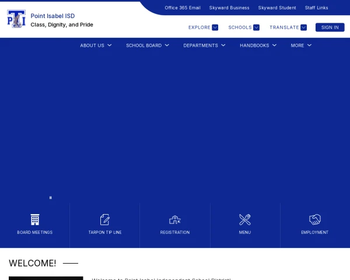Open the Staff Links link
Viewport: 350px width, 280px height.
tap(317, 8)
